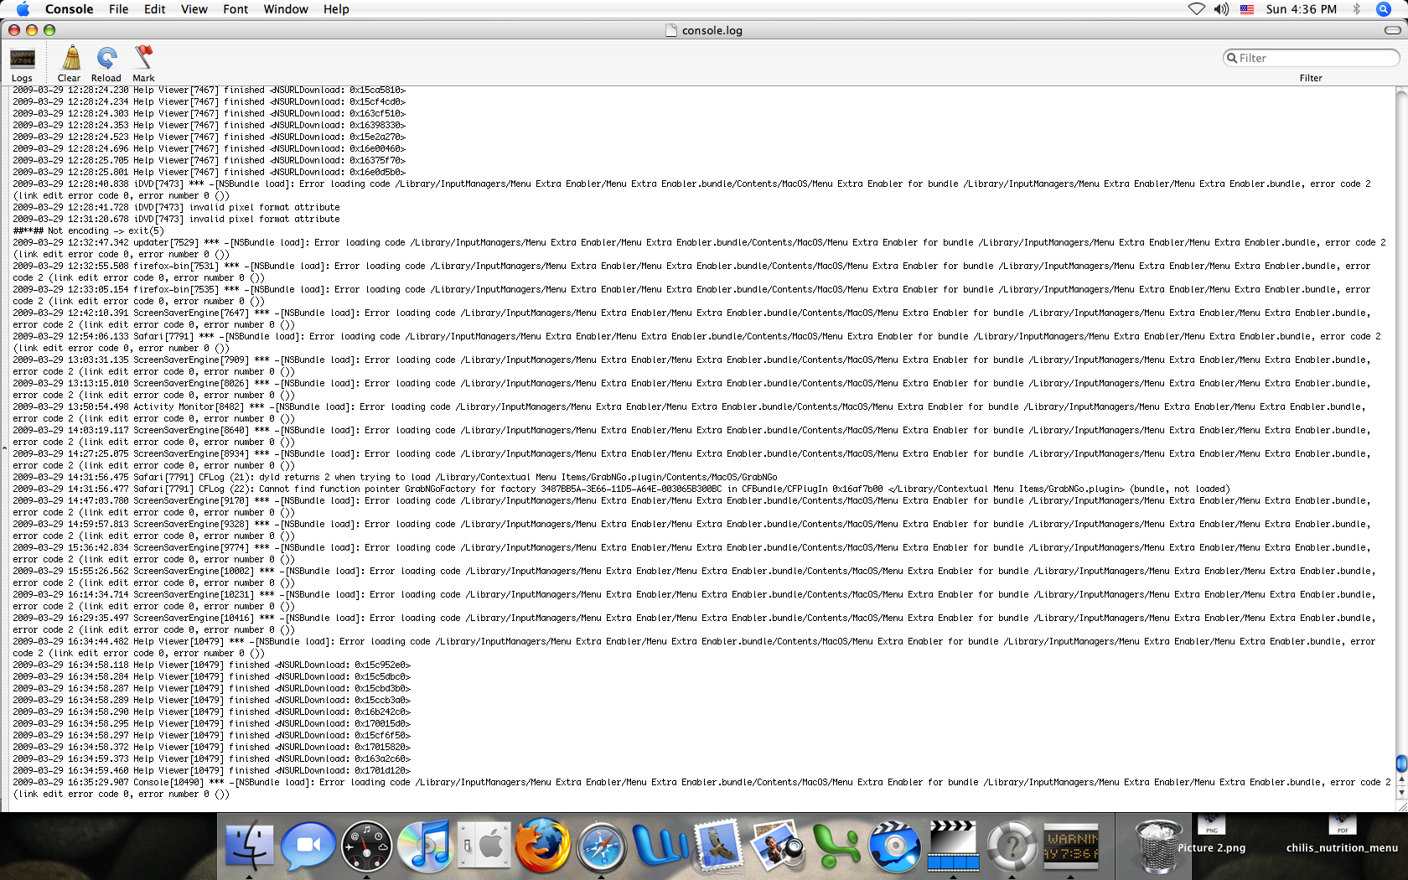Click into the Filter search field
Viewport: 1408px width, 880px height.
pos(1311,58)
